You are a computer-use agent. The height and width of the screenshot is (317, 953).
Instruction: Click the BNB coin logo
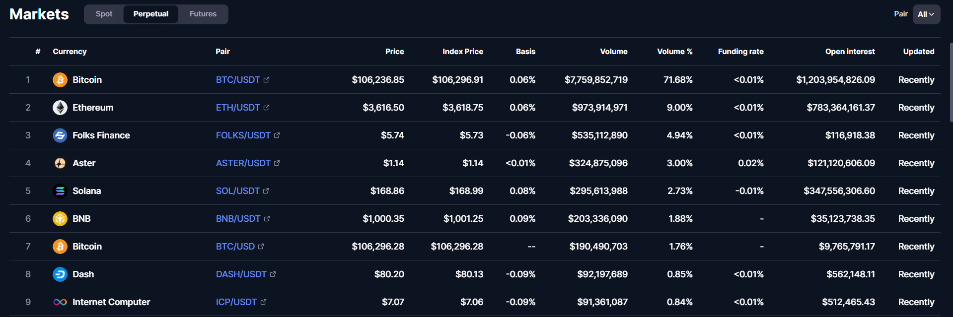pyautogui.click(x=60, y=219)
